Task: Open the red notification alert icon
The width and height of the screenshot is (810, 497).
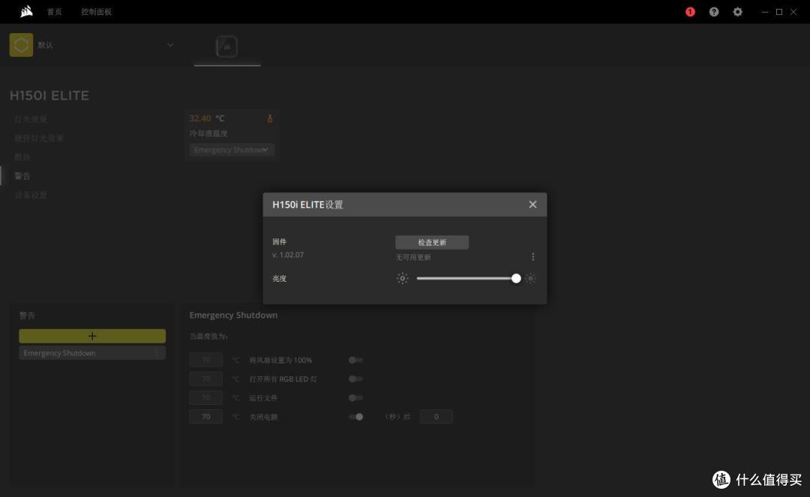Action: click(x=690, y=12)
